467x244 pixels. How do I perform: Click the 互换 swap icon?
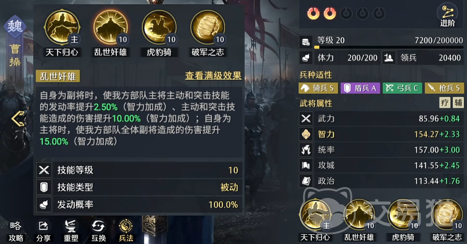click(99, 231)
